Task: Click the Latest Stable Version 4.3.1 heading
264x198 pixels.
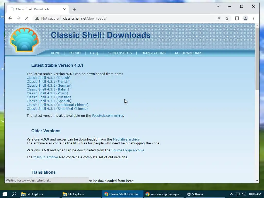Action: point(57,65)
